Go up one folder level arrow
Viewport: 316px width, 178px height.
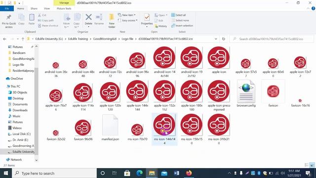coord(23,39)
